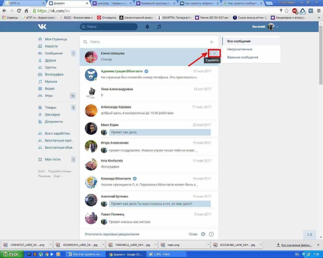Open dropdown for 740636812_w800 download
The width and height of the screenshot is (323, 258).
tap(156, 245)
